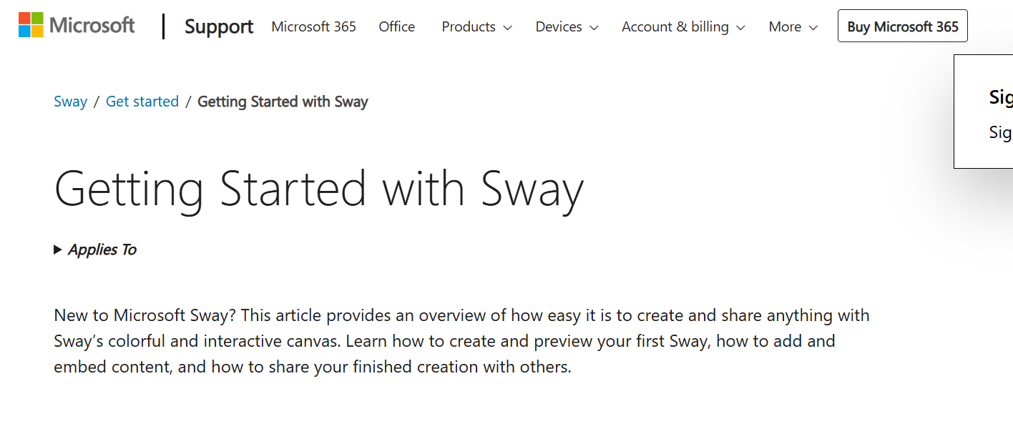Click the chevron arrow beside More
The height and width of the screenshot is (429, 1013).
click(813, 28)
